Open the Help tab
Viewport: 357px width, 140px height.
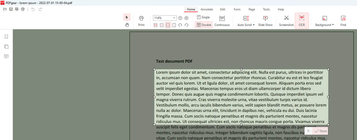click(281, 9)
